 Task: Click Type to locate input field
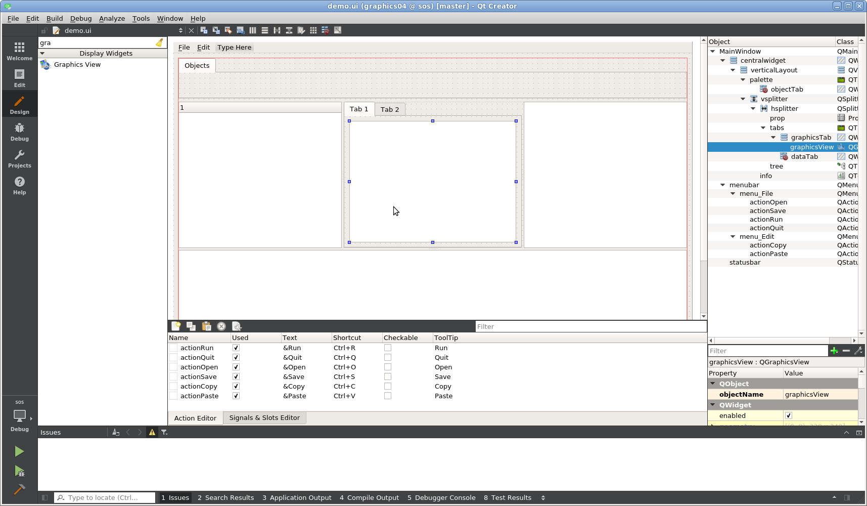point(105,497)
